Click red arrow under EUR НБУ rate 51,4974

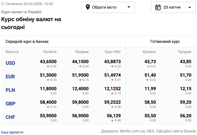point(112,80)
